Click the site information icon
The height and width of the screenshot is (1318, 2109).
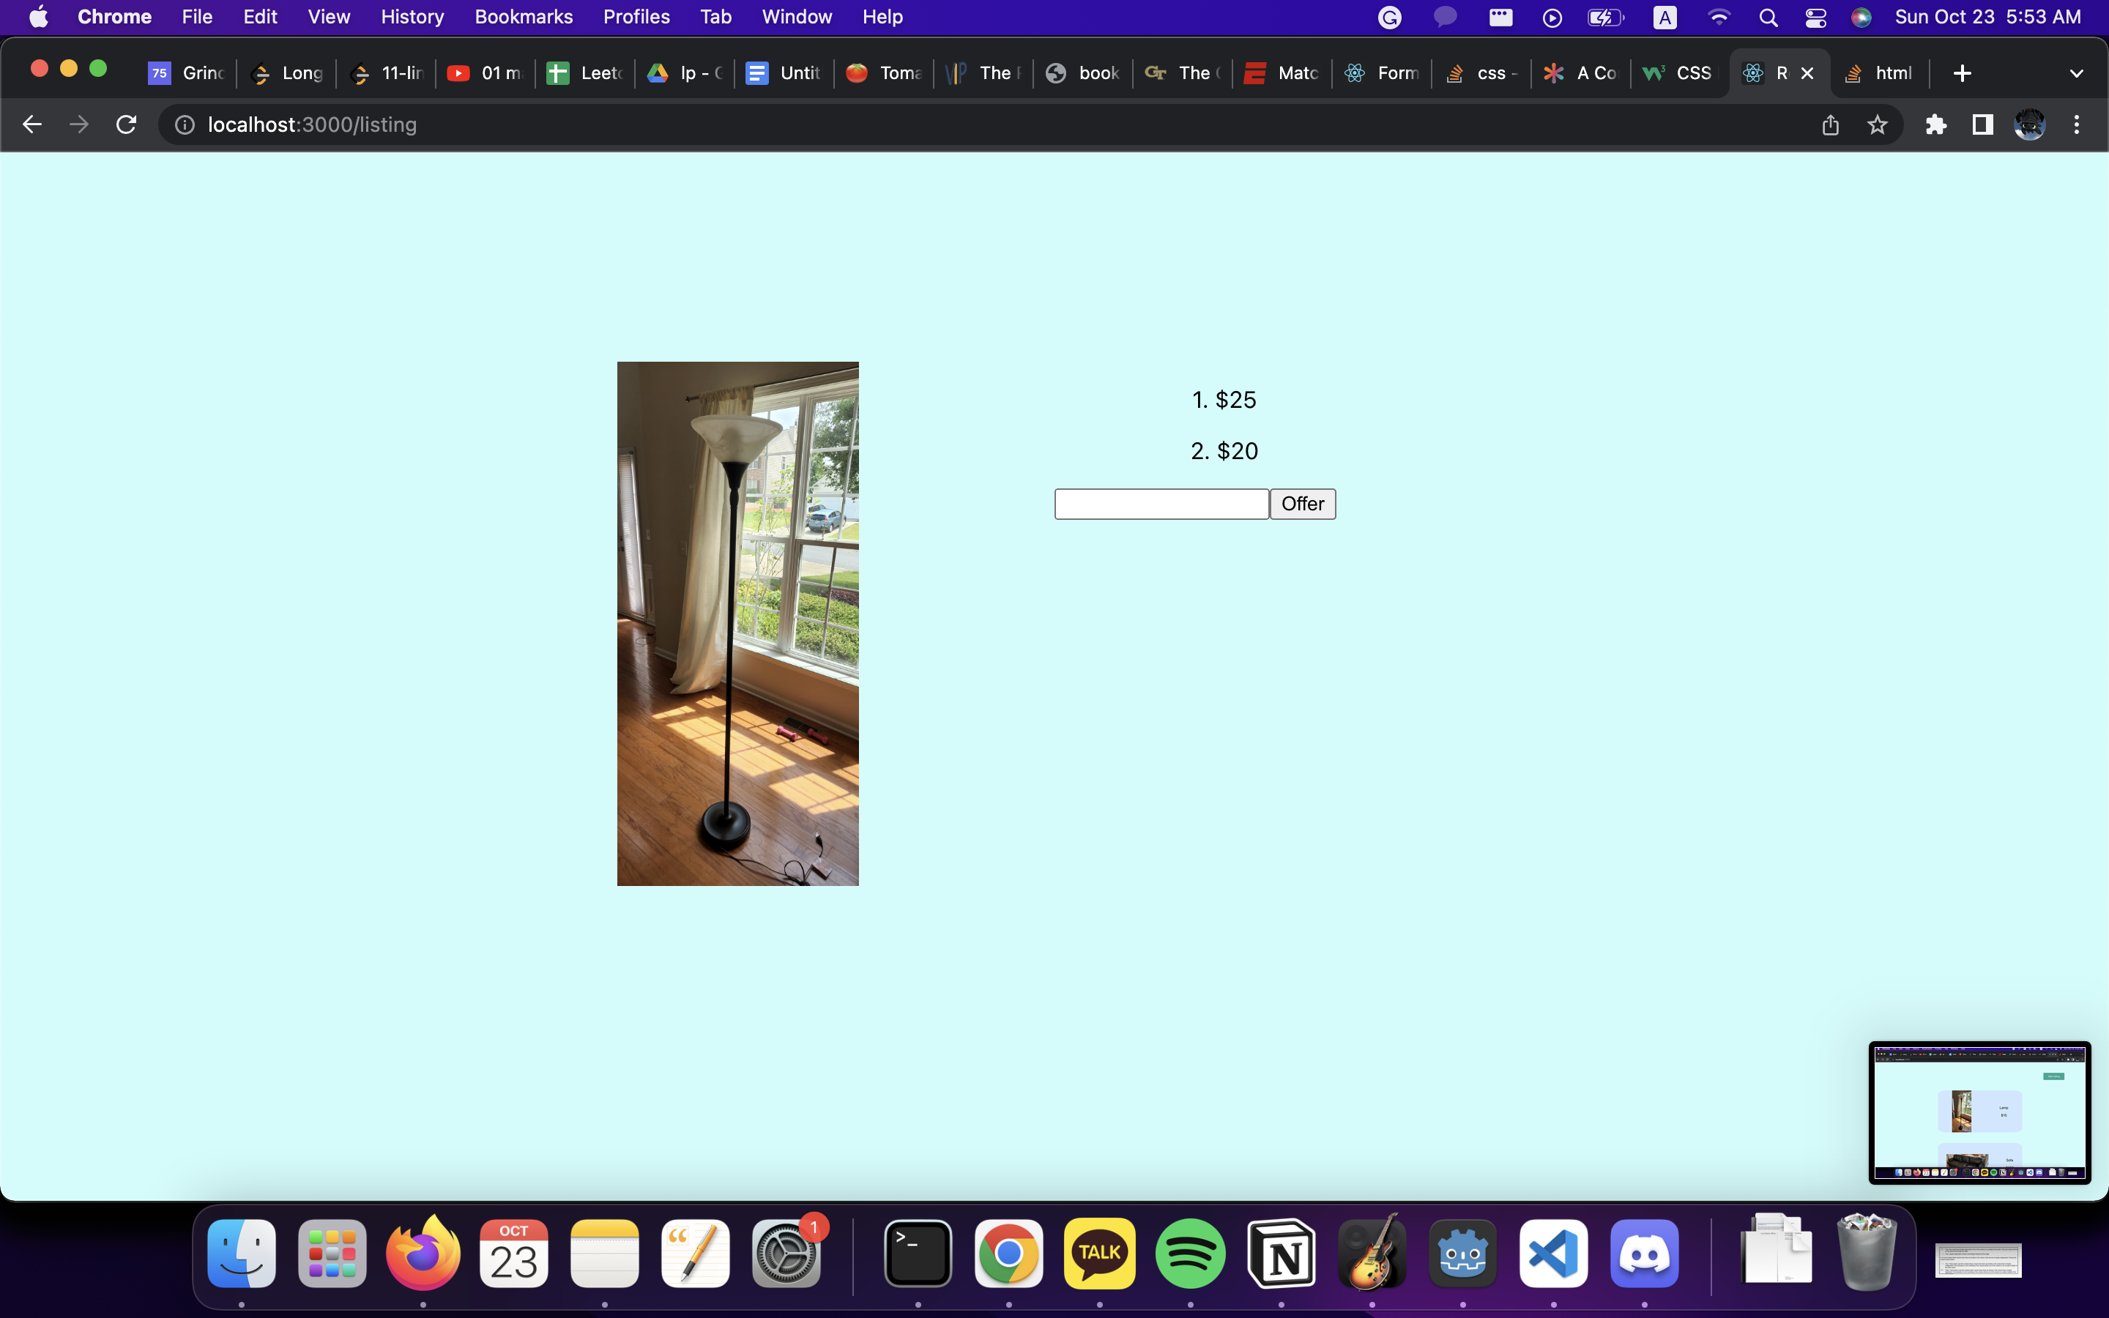click(x=185, y=124)
